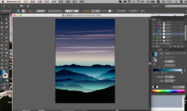The image size is (187, 111).
Task: Collapse layer 图层 1 disclosure triangle
Action: [x=161, y=43]
